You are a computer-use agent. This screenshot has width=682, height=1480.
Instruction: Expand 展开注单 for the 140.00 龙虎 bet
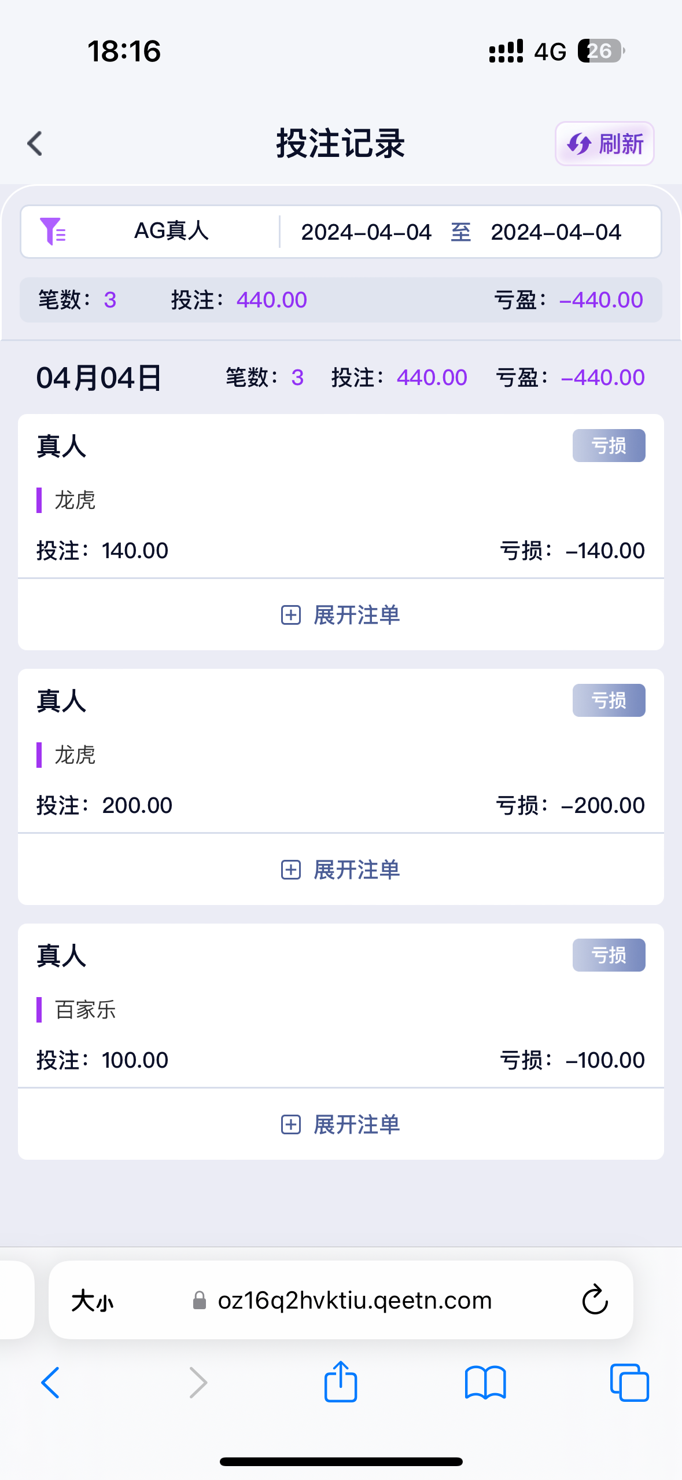[341, 615]
